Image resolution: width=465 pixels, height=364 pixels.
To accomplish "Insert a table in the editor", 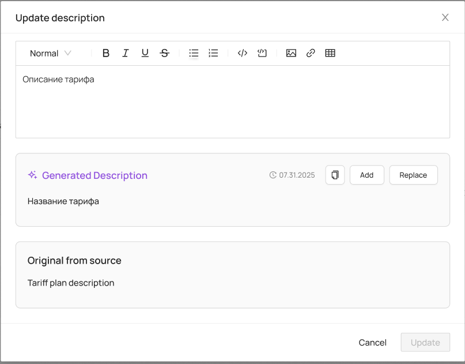I will (x=330, y=53).
